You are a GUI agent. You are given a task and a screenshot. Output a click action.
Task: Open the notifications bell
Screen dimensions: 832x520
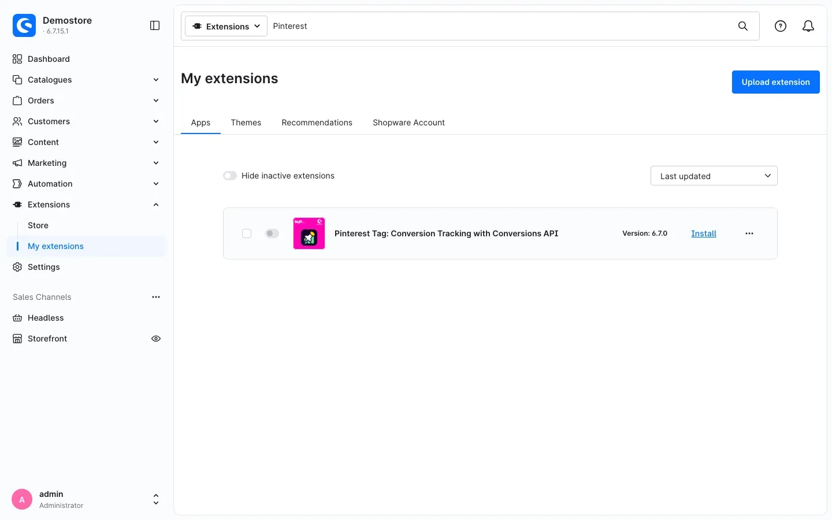pyautogui.click(x=808, y=26)
